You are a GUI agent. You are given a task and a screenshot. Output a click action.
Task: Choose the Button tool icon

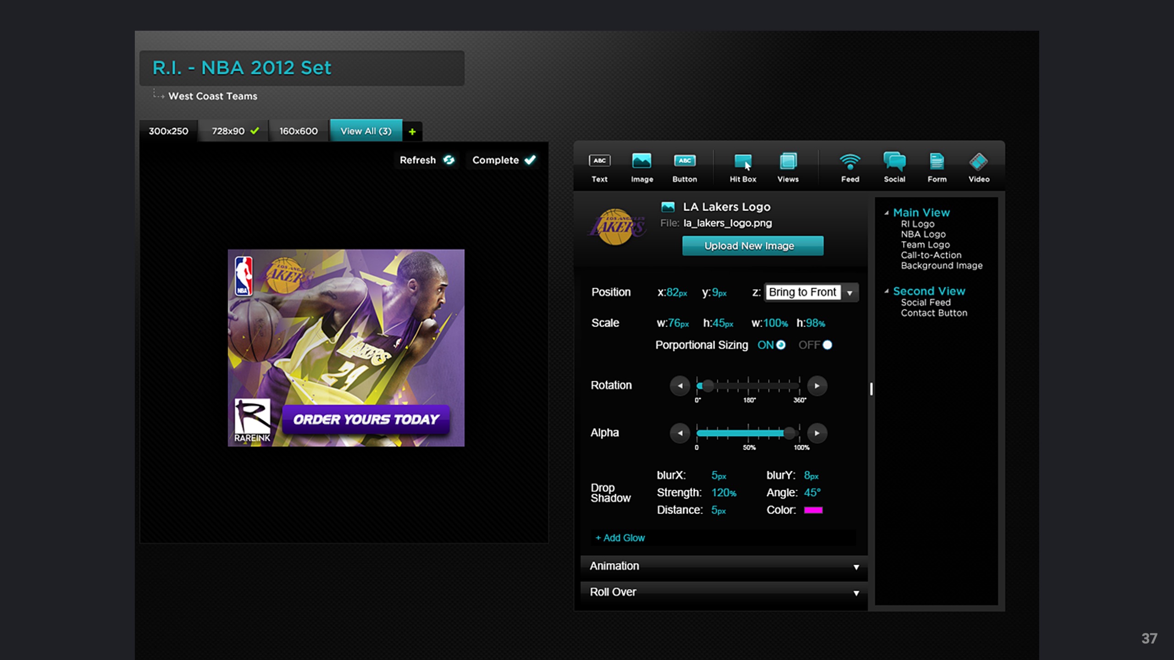(684, 161)
